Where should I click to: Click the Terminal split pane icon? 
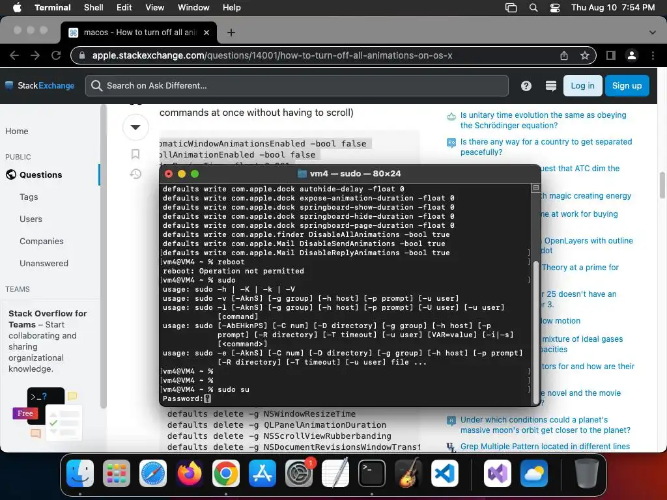tap(536, 187)
